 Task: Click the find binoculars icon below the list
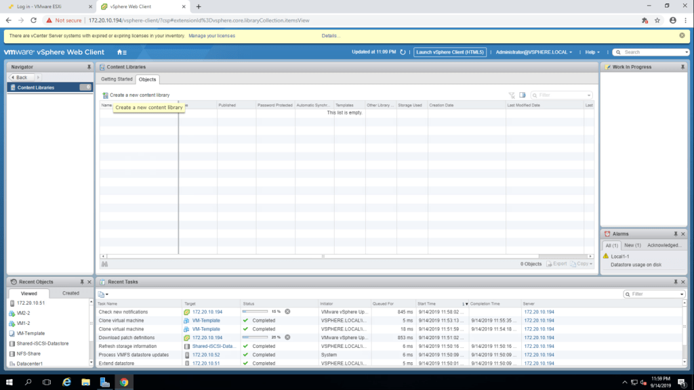pyautogui.click(x=105, y=263)
